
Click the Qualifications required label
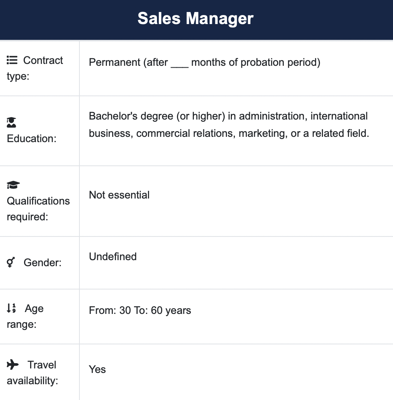tap(38, 209)
